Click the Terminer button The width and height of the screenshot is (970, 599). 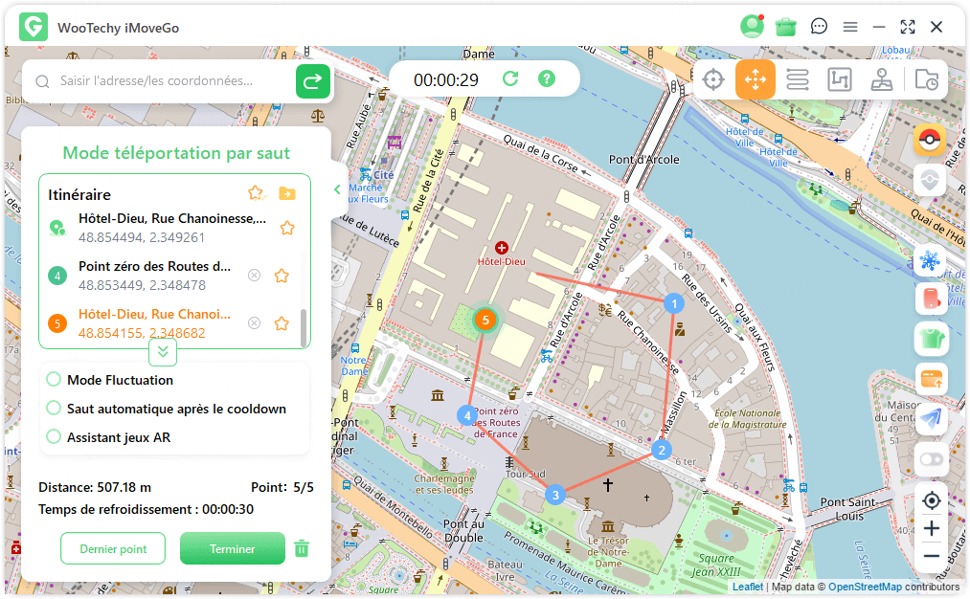point(233,549)
